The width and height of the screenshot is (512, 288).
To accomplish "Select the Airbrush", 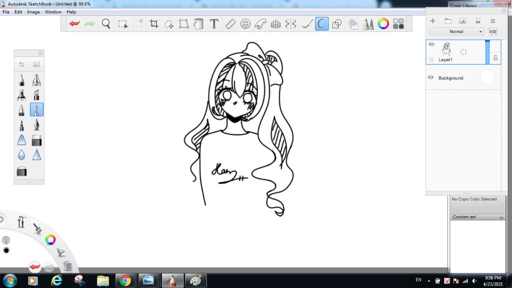I will pos(36,80).
